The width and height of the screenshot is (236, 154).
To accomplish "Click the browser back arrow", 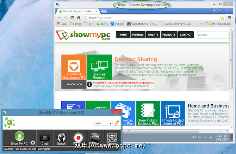I will (59, 18).
